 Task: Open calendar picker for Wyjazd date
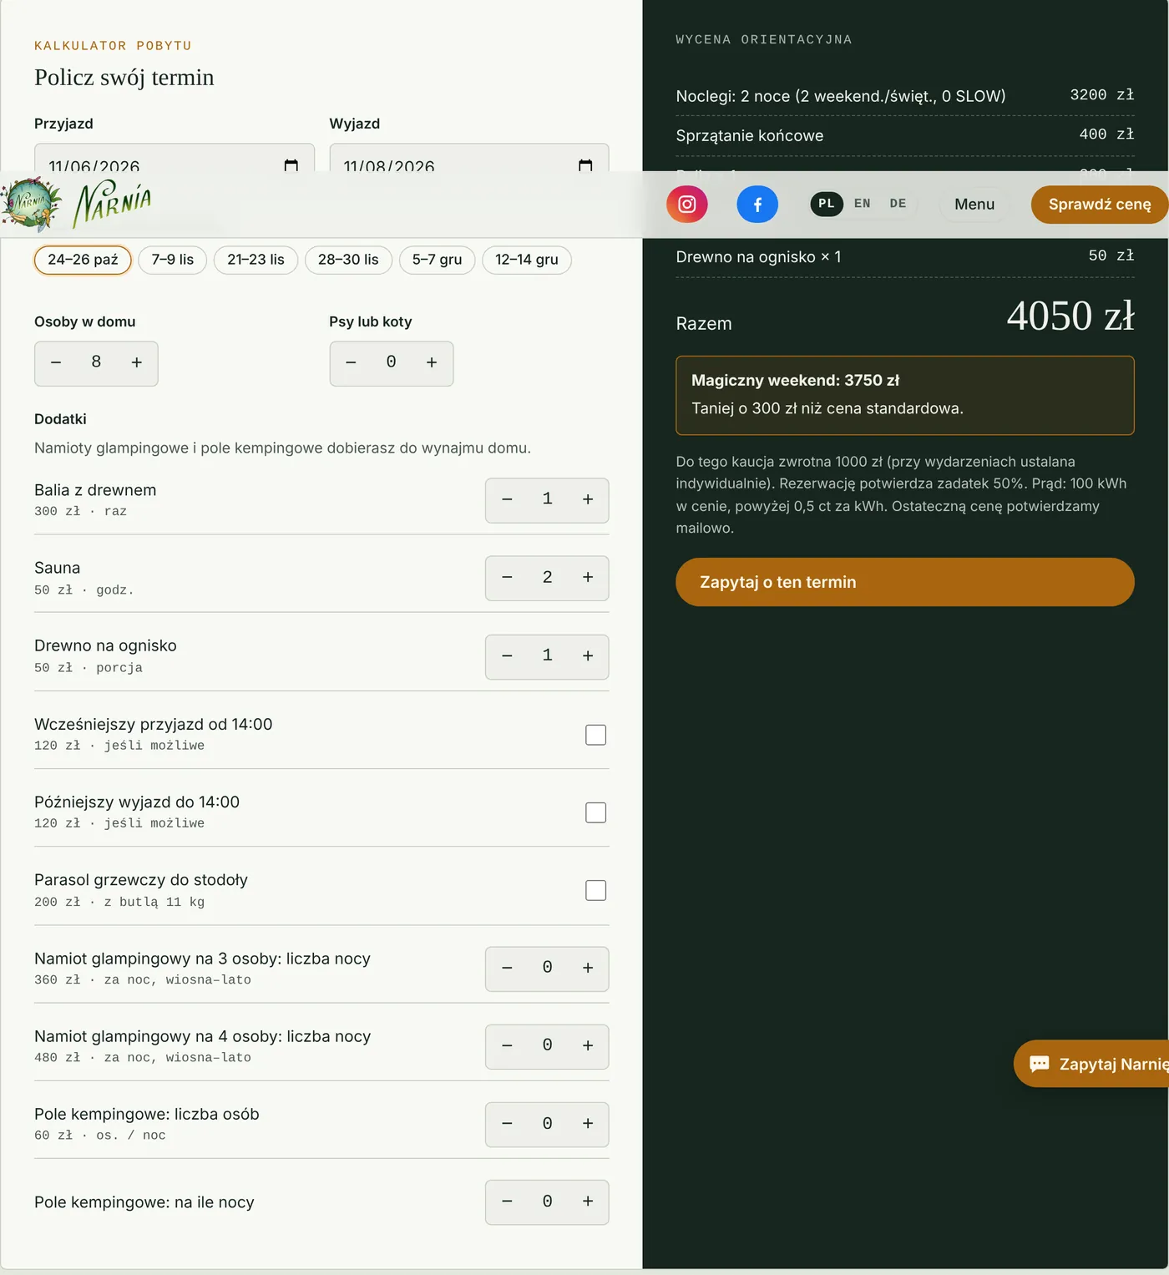[585, 165]
